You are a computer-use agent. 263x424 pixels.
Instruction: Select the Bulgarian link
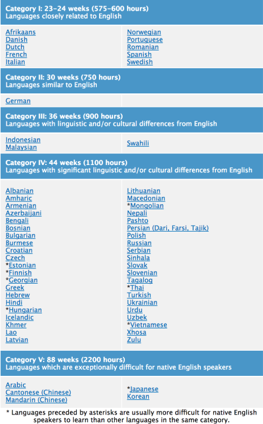click(21, 235)
